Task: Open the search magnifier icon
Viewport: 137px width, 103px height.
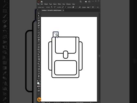Action: coord(80,1)
